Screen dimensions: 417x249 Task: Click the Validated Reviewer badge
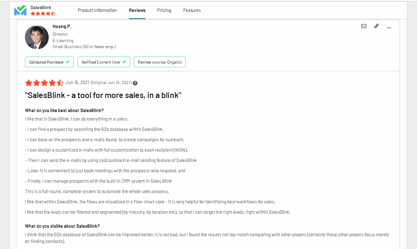tap(49, 62)
